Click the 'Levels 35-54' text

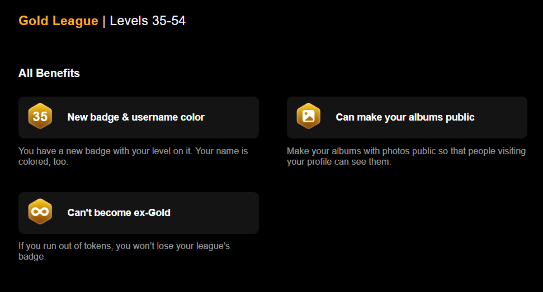[x=148, y=21]
